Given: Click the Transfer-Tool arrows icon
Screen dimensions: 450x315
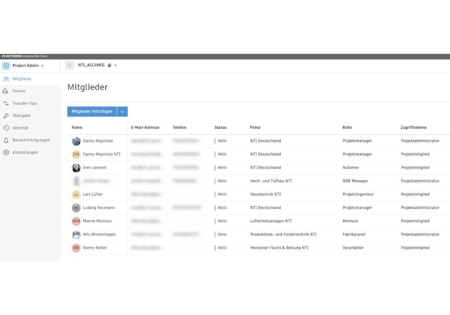Looking at the screenshot, I should point(6,103).
